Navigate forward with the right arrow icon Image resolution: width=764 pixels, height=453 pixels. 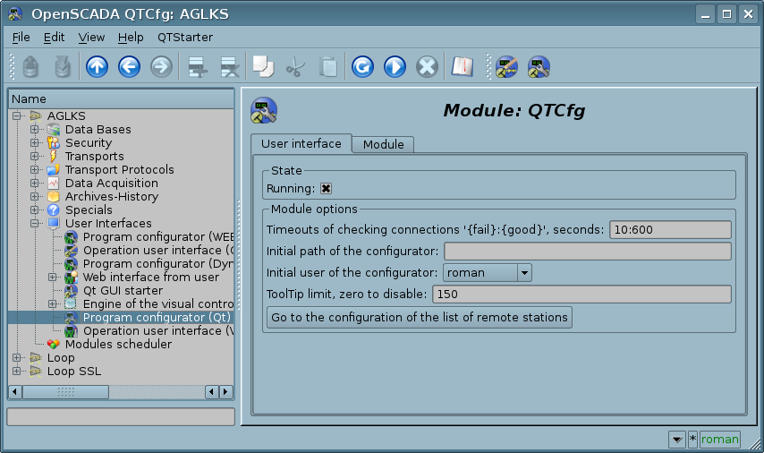(x=161, y=67)
